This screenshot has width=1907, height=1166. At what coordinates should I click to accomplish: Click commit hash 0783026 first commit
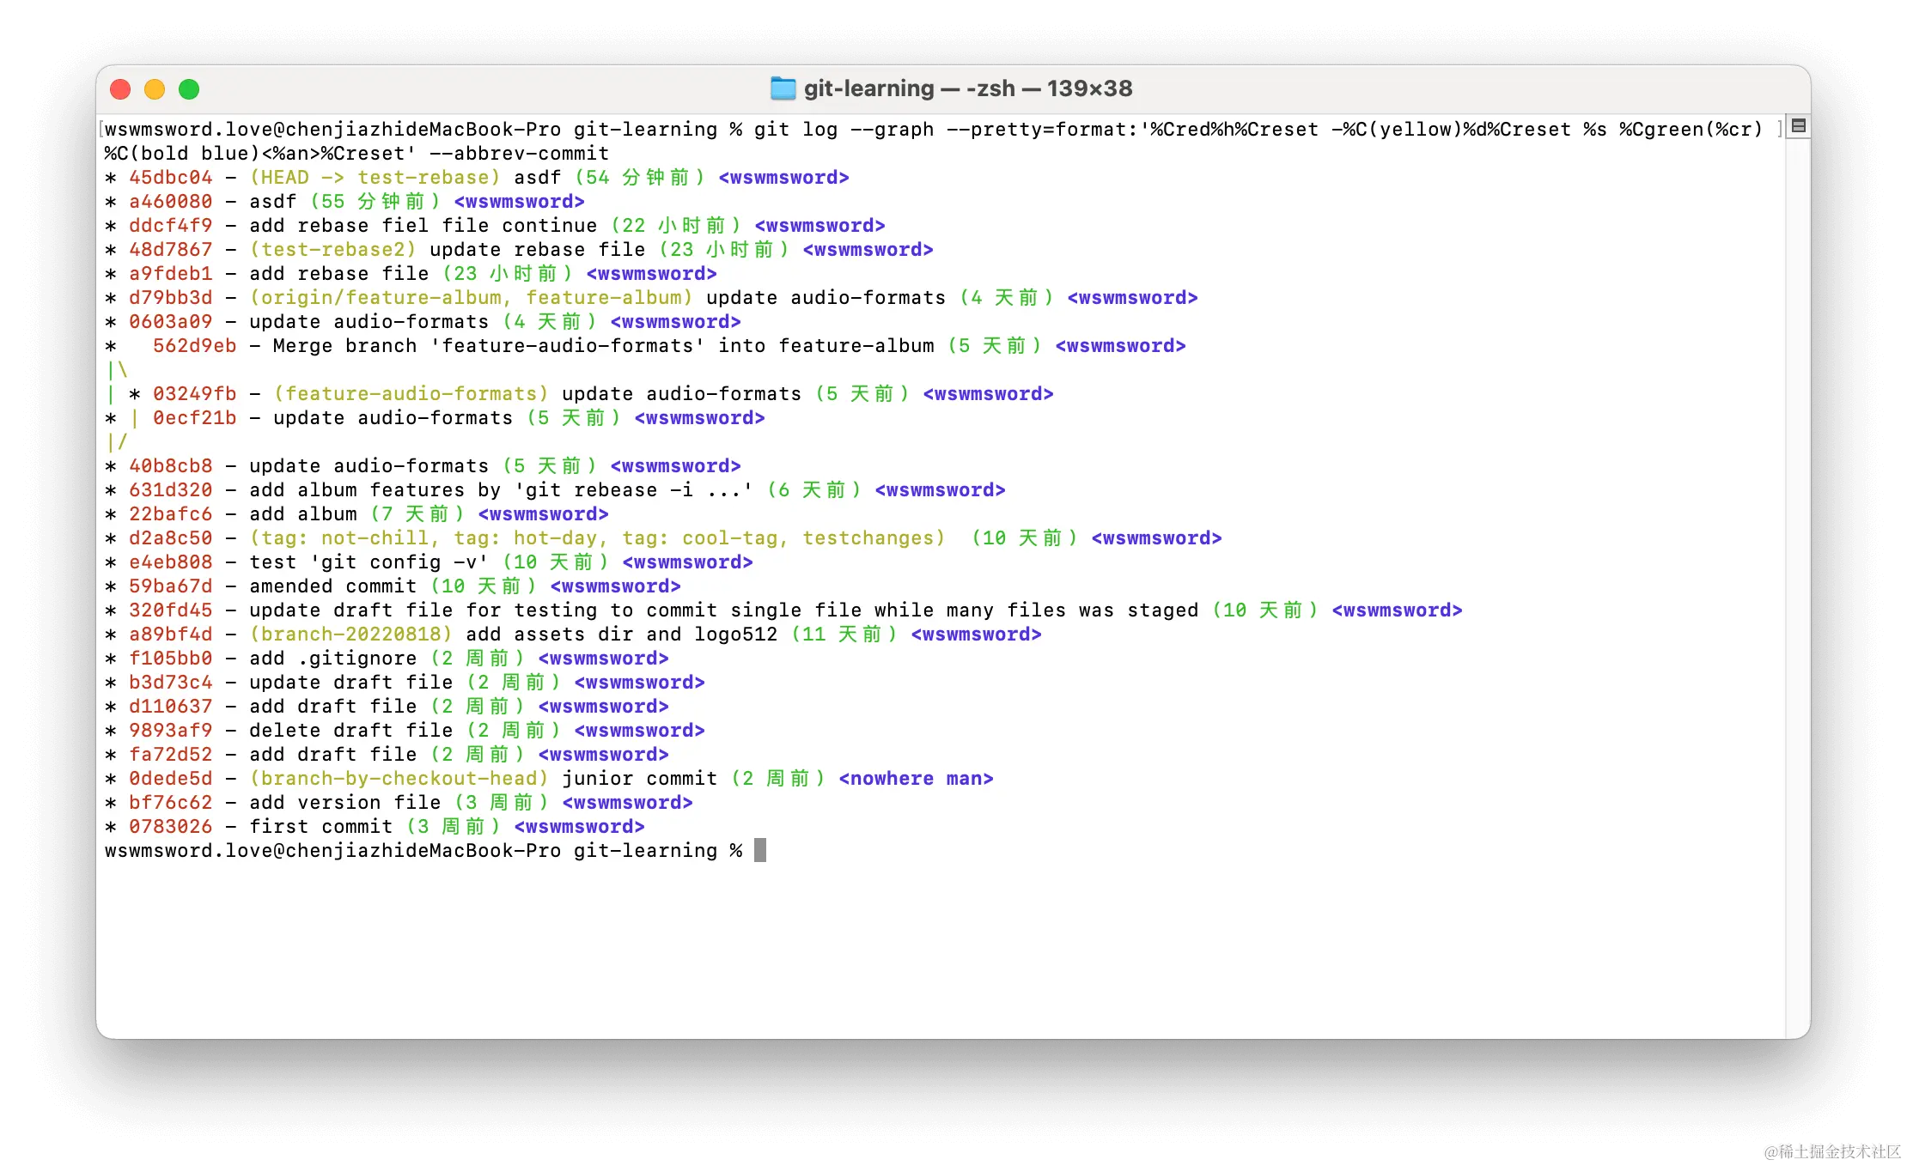coord(170,826)
